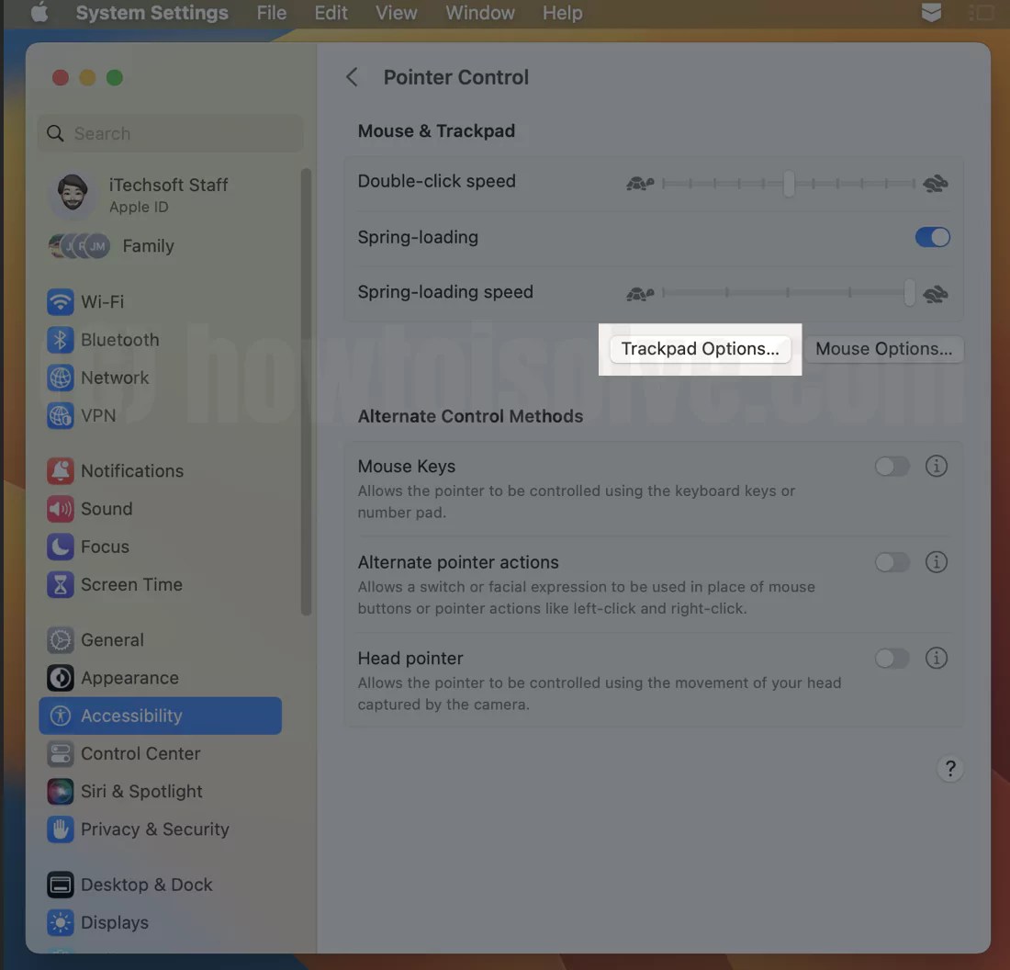Image resolution: width=1010 pixels, height=970 pixels.
Task: Toggle Alternate pointer actions on
Action: pyautogui.click(x=892, y=562)
